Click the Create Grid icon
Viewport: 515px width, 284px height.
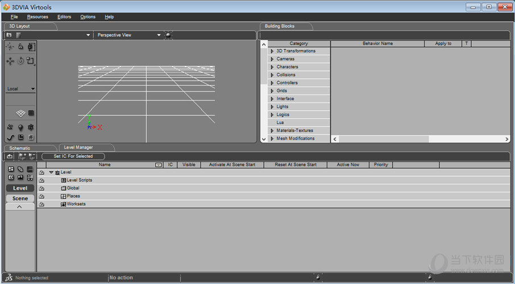[x=20, y=137]
